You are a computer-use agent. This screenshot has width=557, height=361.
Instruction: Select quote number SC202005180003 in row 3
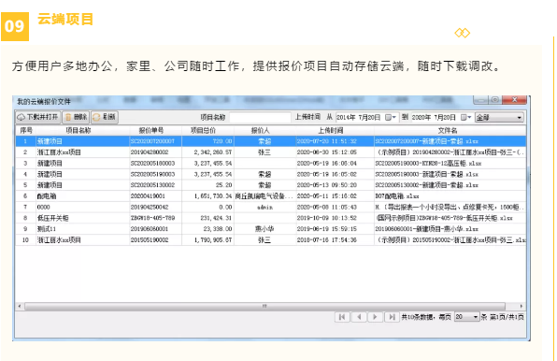click(152, 164)
